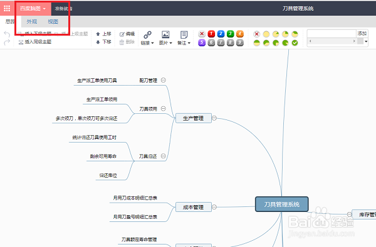Switch to the 外观 tab
376x247 pixels.
(32, 21)
